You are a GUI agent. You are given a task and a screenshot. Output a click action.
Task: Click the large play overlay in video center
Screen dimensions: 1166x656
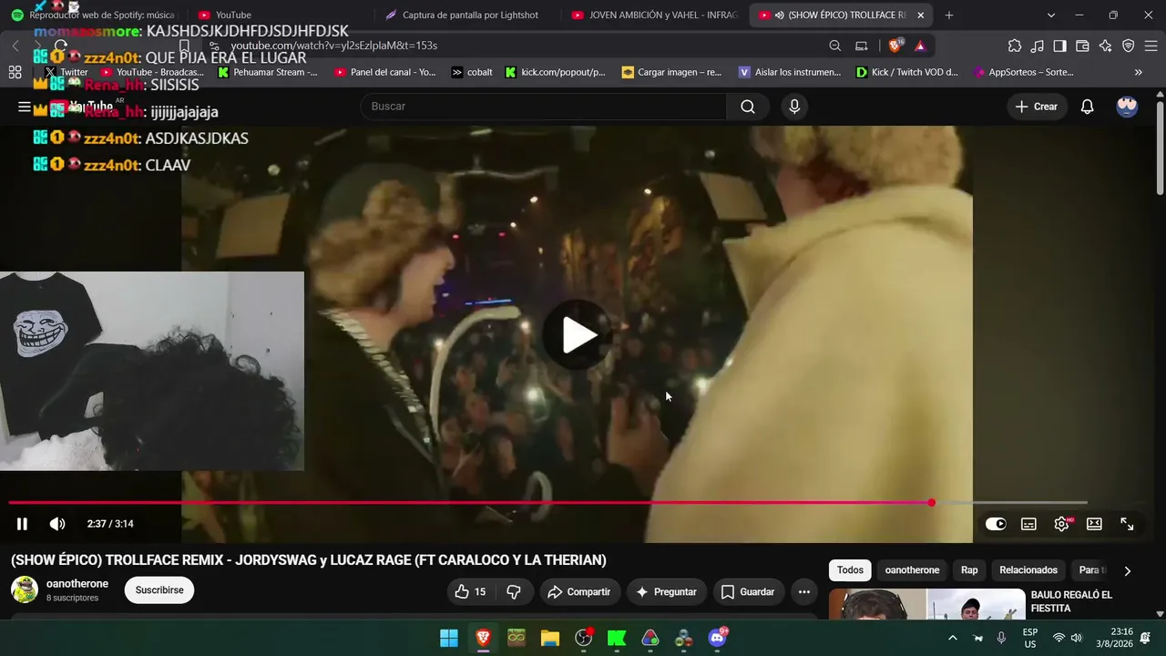(578, 335)
